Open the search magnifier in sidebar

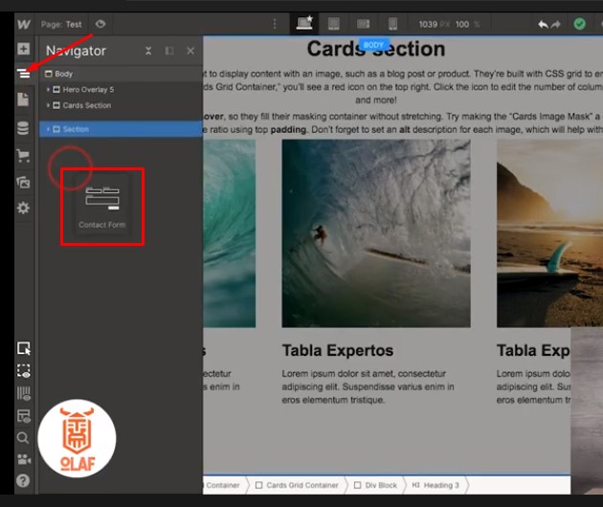pos(23,438)
